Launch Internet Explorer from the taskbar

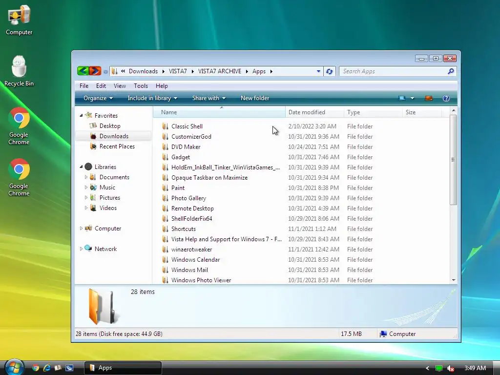(x=47, y=368)
